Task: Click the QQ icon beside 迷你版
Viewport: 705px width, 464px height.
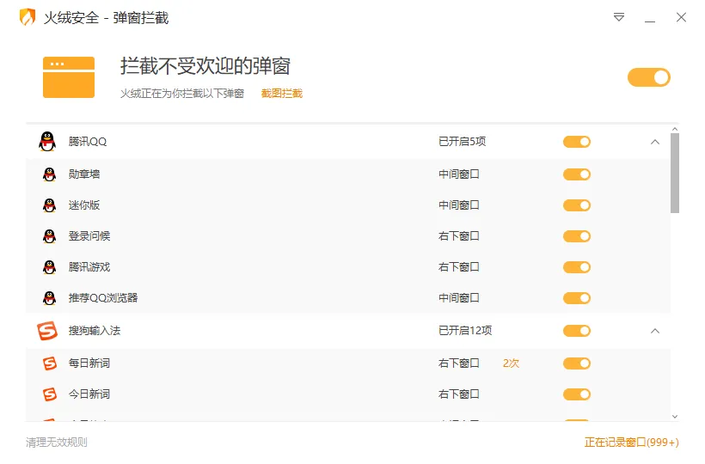Action: pyautogui.click(x=50, y=205)
